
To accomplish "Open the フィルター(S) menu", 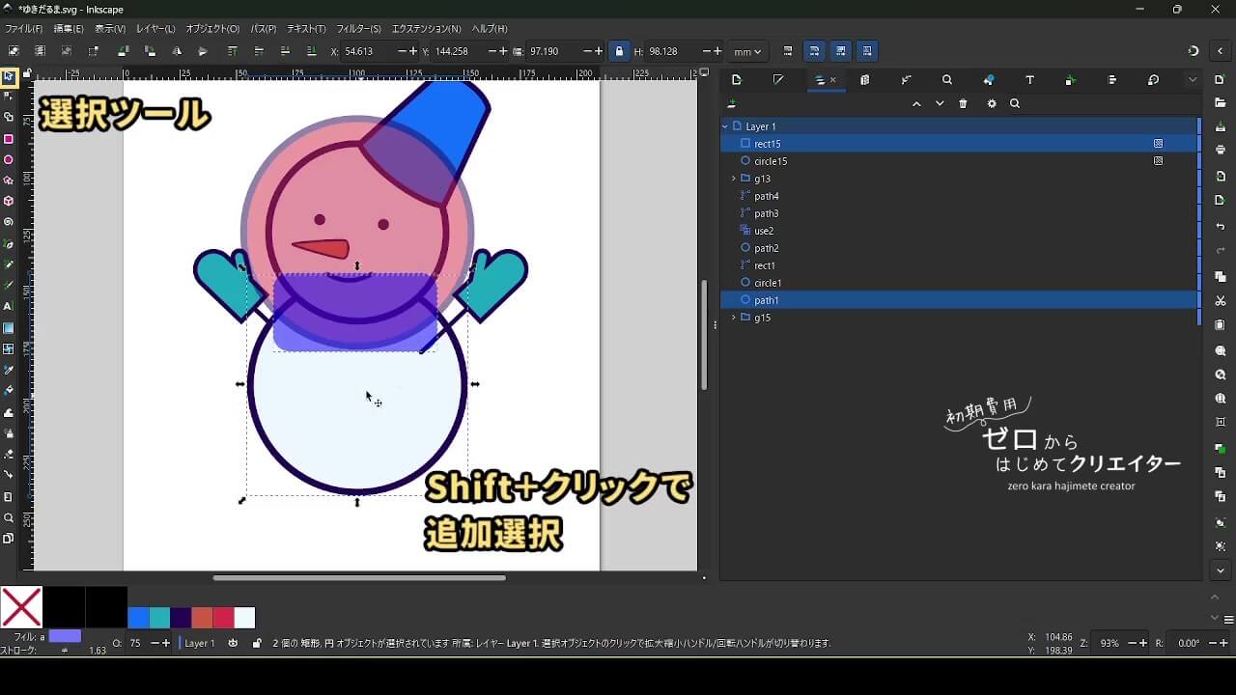I will [358, 29].
